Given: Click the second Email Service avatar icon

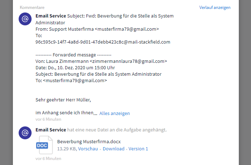Looking at the screenshot, I should 25,133.
